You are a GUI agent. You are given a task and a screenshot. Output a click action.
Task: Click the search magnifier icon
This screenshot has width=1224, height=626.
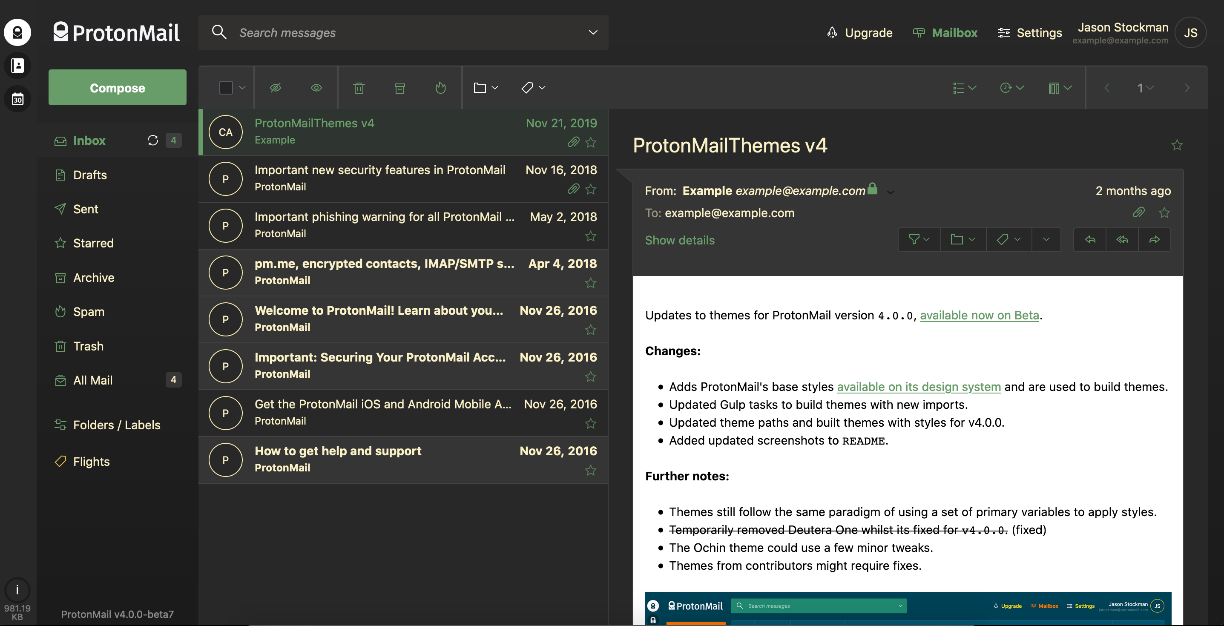(x=219, y=32)
